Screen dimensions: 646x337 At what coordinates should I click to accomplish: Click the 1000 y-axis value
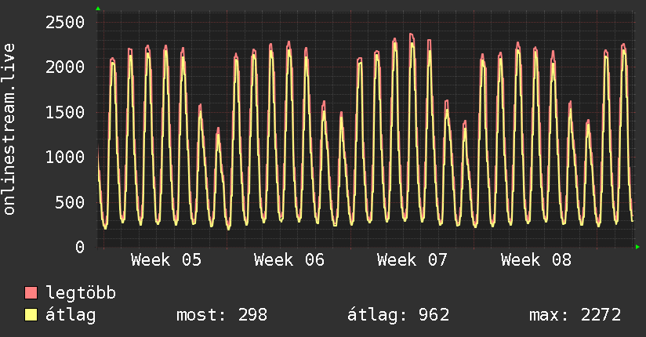(63, 158)
